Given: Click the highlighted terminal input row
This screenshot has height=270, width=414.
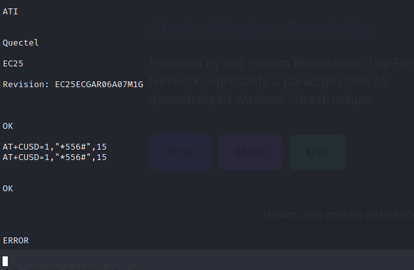Looking at the screenshot, I should 208,260.
